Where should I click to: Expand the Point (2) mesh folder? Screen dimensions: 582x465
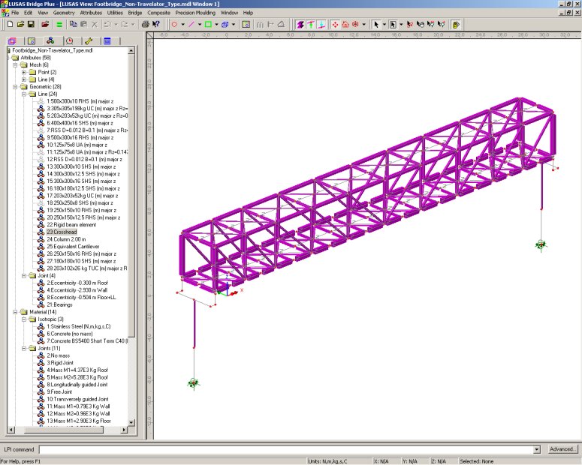tap(24, 72)
